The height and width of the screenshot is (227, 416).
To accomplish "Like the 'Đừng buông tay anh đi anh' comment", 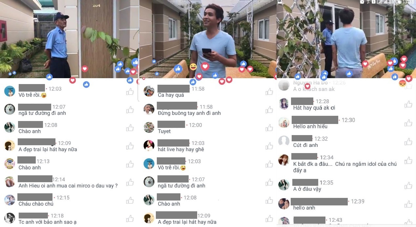I will tap(269, 110).
